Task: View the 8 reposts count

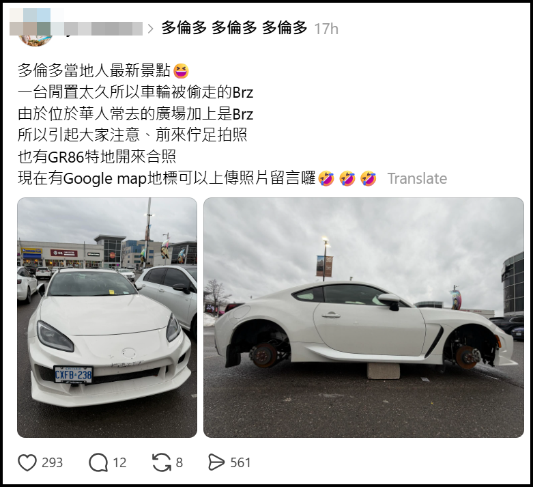Action: click(179, 463)
